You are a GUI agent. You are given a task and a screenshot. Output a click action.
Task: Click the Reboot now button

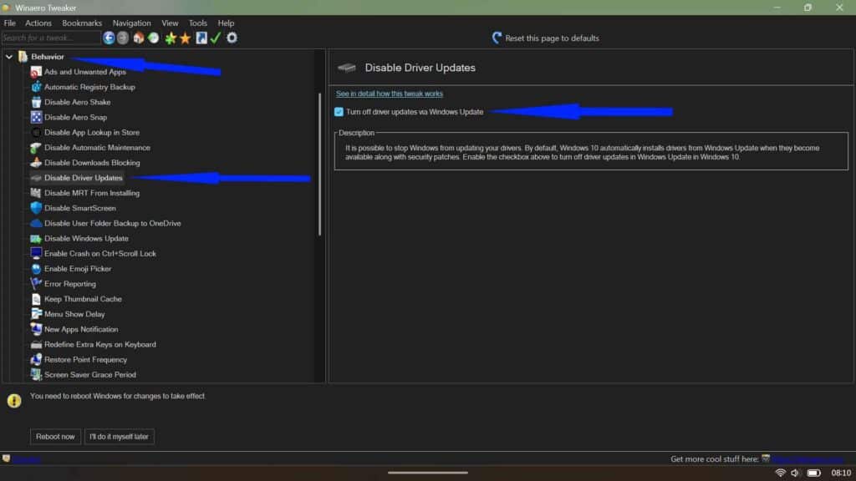click(55, 436)
